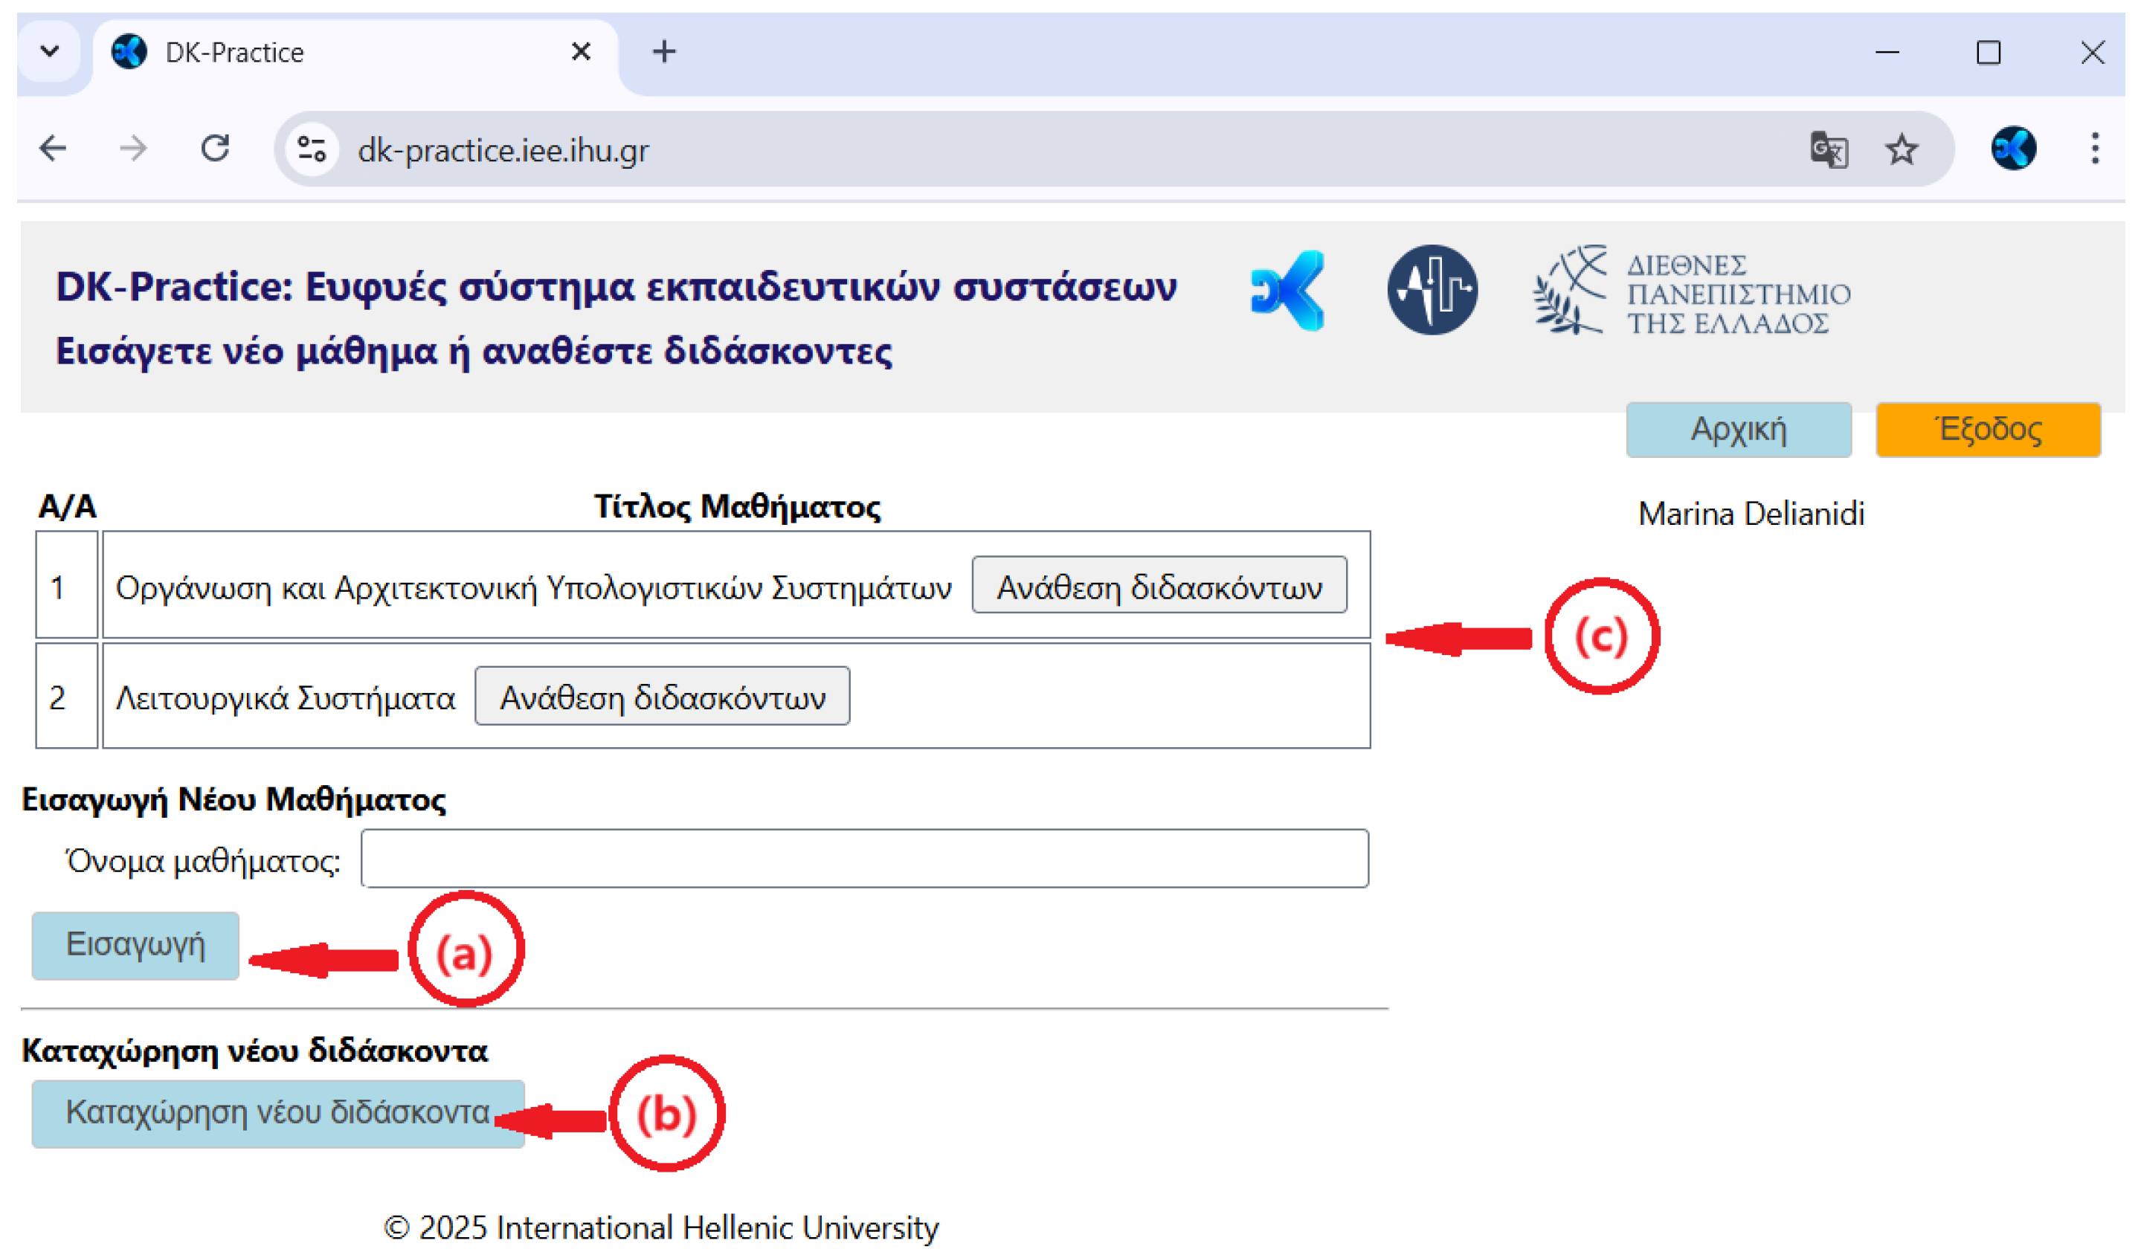This screenshot has height=1255, width=2141.
Task: Go to Αρχική home page button
Action: coord(1738,430)
